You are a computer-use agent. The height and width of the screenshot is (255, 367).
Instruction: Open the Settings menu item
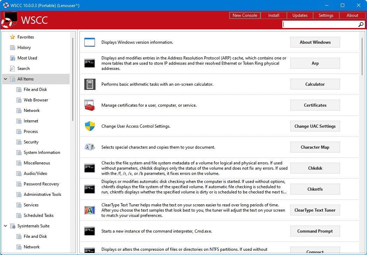click(326, 15)
